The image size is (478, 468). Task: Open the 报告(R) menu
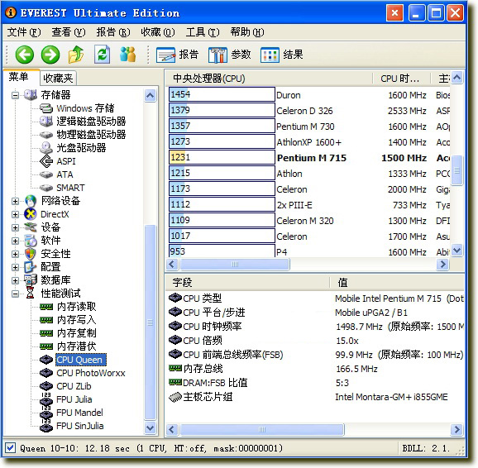pos(113,32)
